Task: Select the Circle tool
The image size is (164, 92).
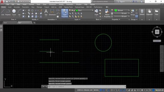Action: pos(14,13)
